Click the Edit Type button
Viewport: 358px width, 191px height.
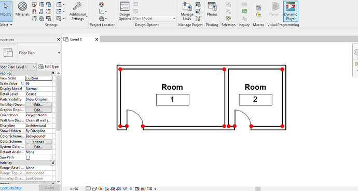[49, 66]
